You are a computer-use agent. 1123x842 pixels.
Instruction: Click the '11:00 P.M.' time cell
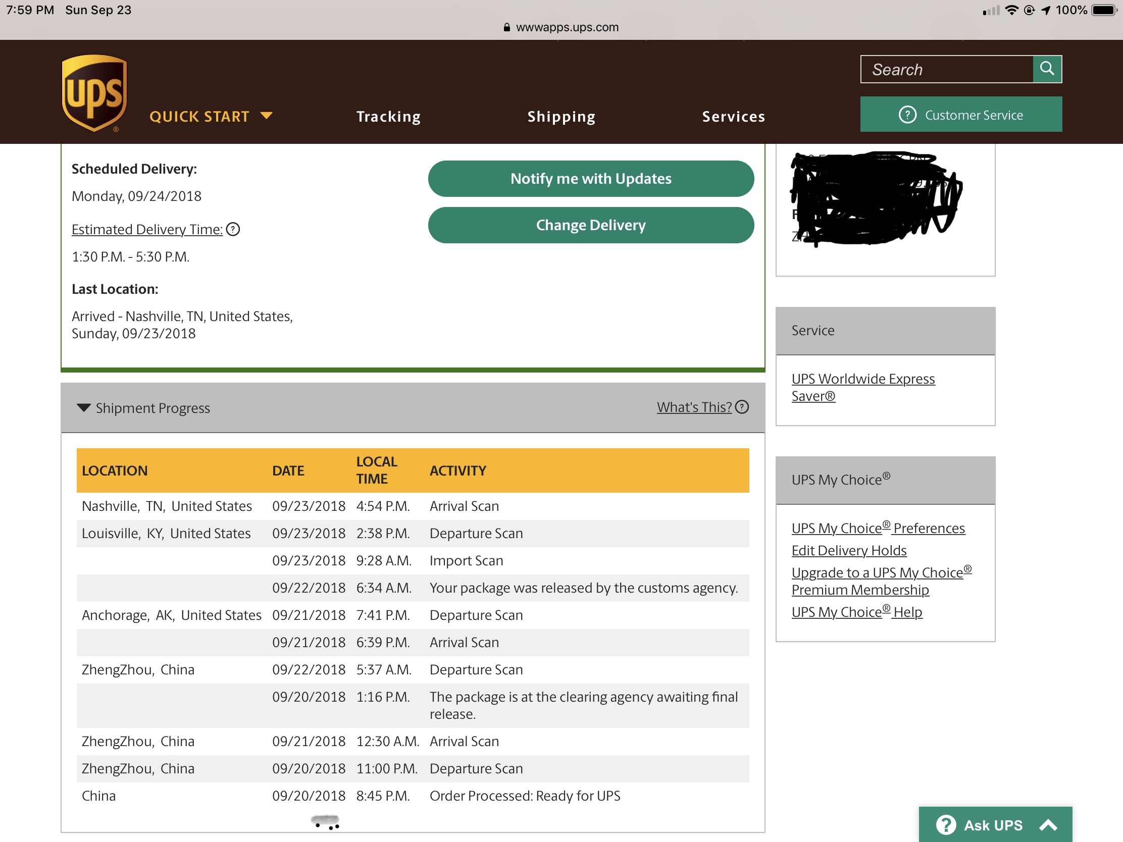coord(387,768)
